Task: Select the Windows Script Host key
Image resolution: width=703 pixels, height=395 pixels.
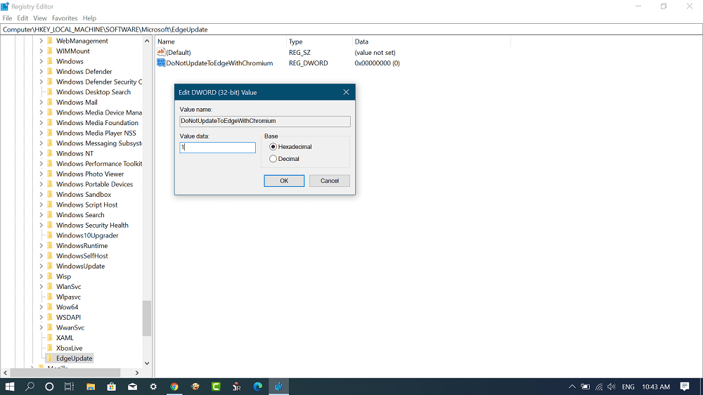Action: pyautogui.click(x=86, y=205)
